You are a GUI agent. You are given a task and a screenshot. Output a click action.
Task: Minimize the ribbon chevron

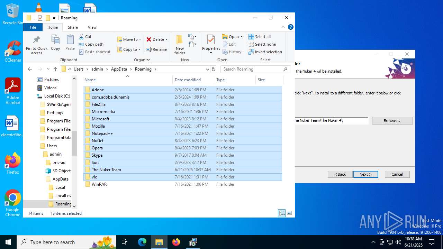283,27
